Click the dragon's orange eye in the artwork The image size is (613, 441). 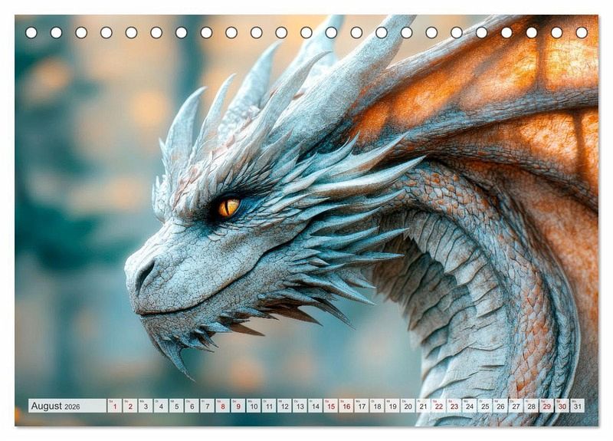coord(228,207)
